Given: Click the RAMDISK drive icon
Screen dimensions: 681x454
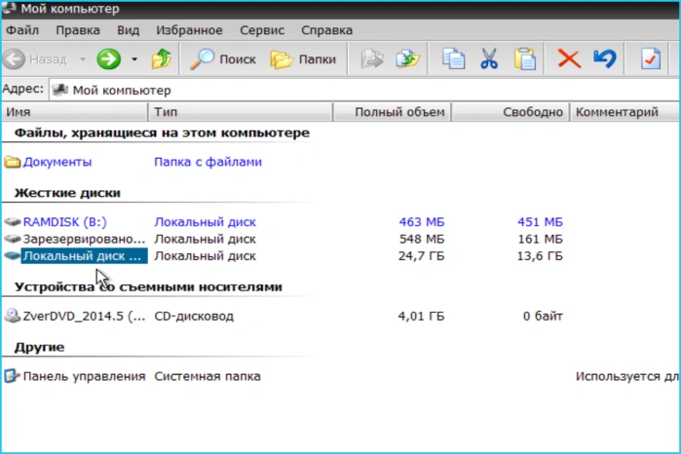Looking at the screenshot, I should 12,222.
